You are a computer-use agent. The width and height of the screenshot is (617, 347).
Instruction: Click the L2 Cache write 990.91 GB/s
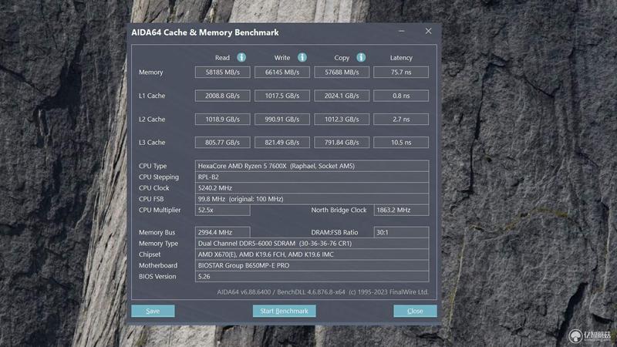[282, 120]
